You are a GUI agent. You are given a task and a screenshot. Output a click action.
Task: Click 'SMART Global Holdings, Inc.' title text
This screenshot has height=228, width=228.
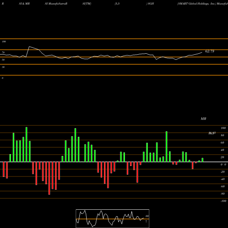click(x=197, y=4)
